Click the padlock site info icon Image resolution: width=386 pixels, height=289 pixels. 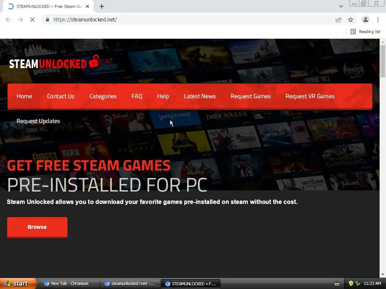[x=47, y=20]
